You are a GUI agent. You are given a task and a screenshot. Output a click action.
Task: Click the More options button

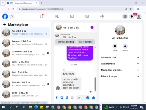86,42
